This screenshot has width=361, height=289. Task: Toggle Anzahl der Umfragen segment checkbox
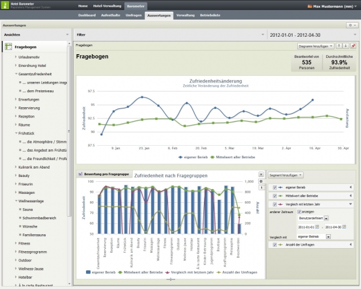pos(274,245)
